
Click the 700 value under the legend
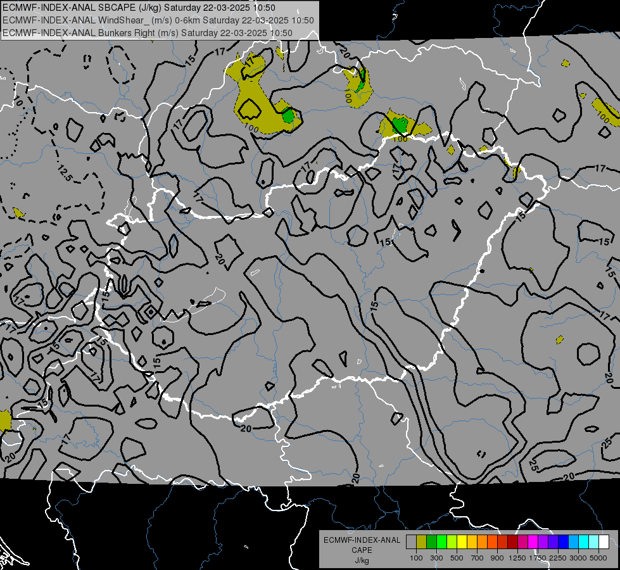pos(478,558)
